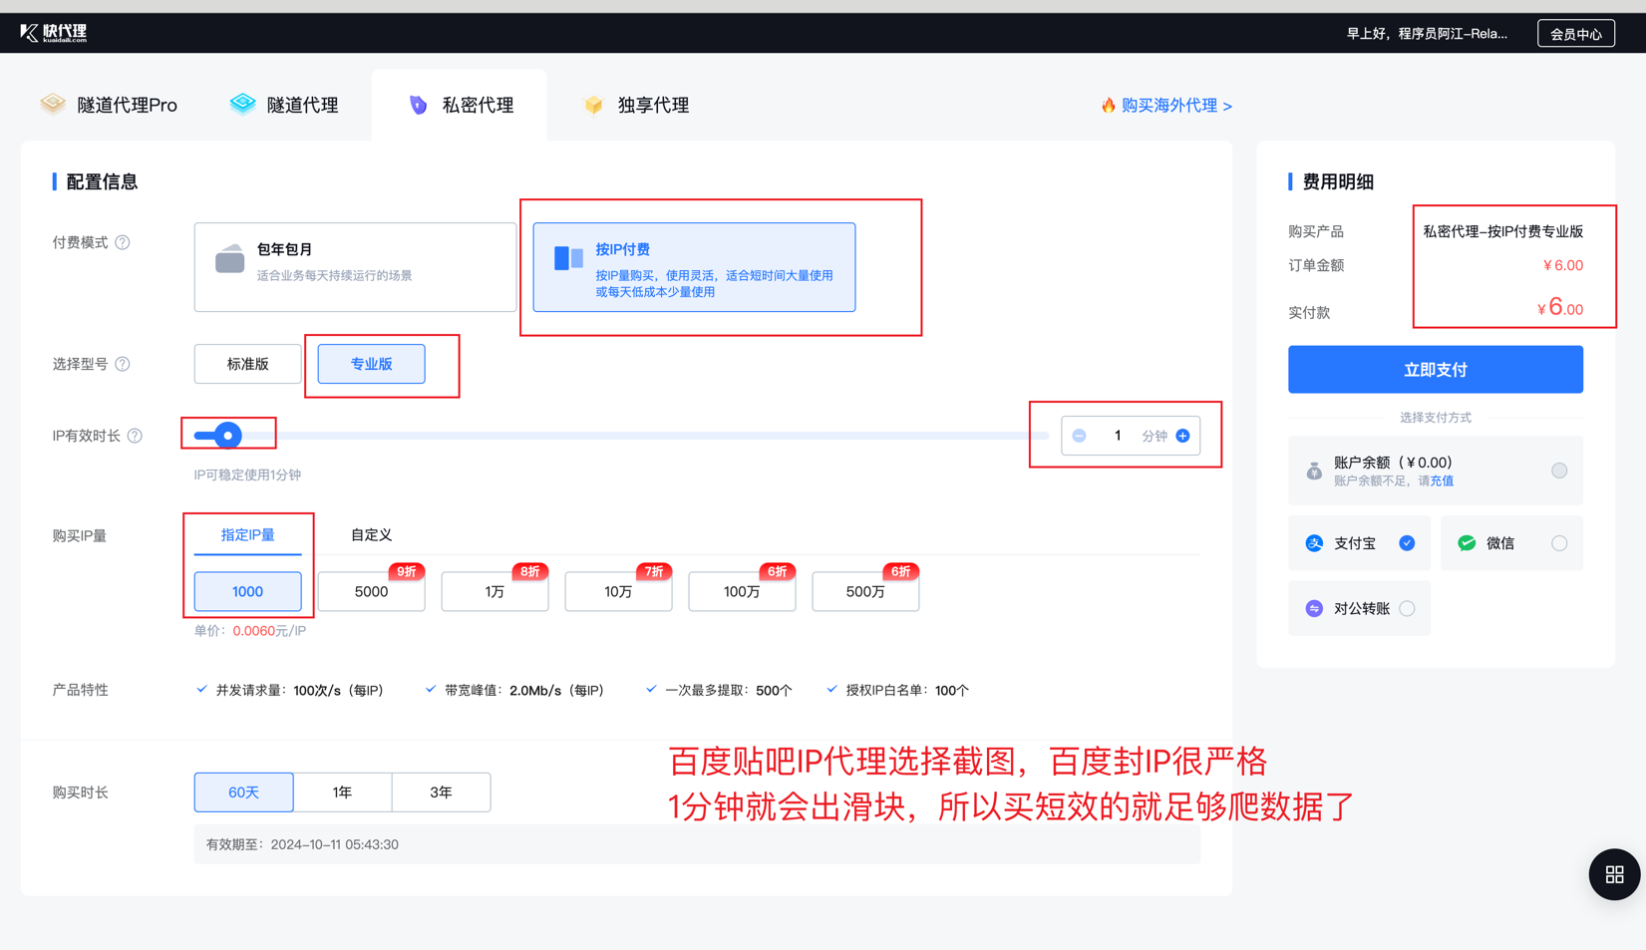This screenshot has width=1646, height=950.
Task: Switch to the 隧道代理Pro tab
Action: [x=110, y=105]
